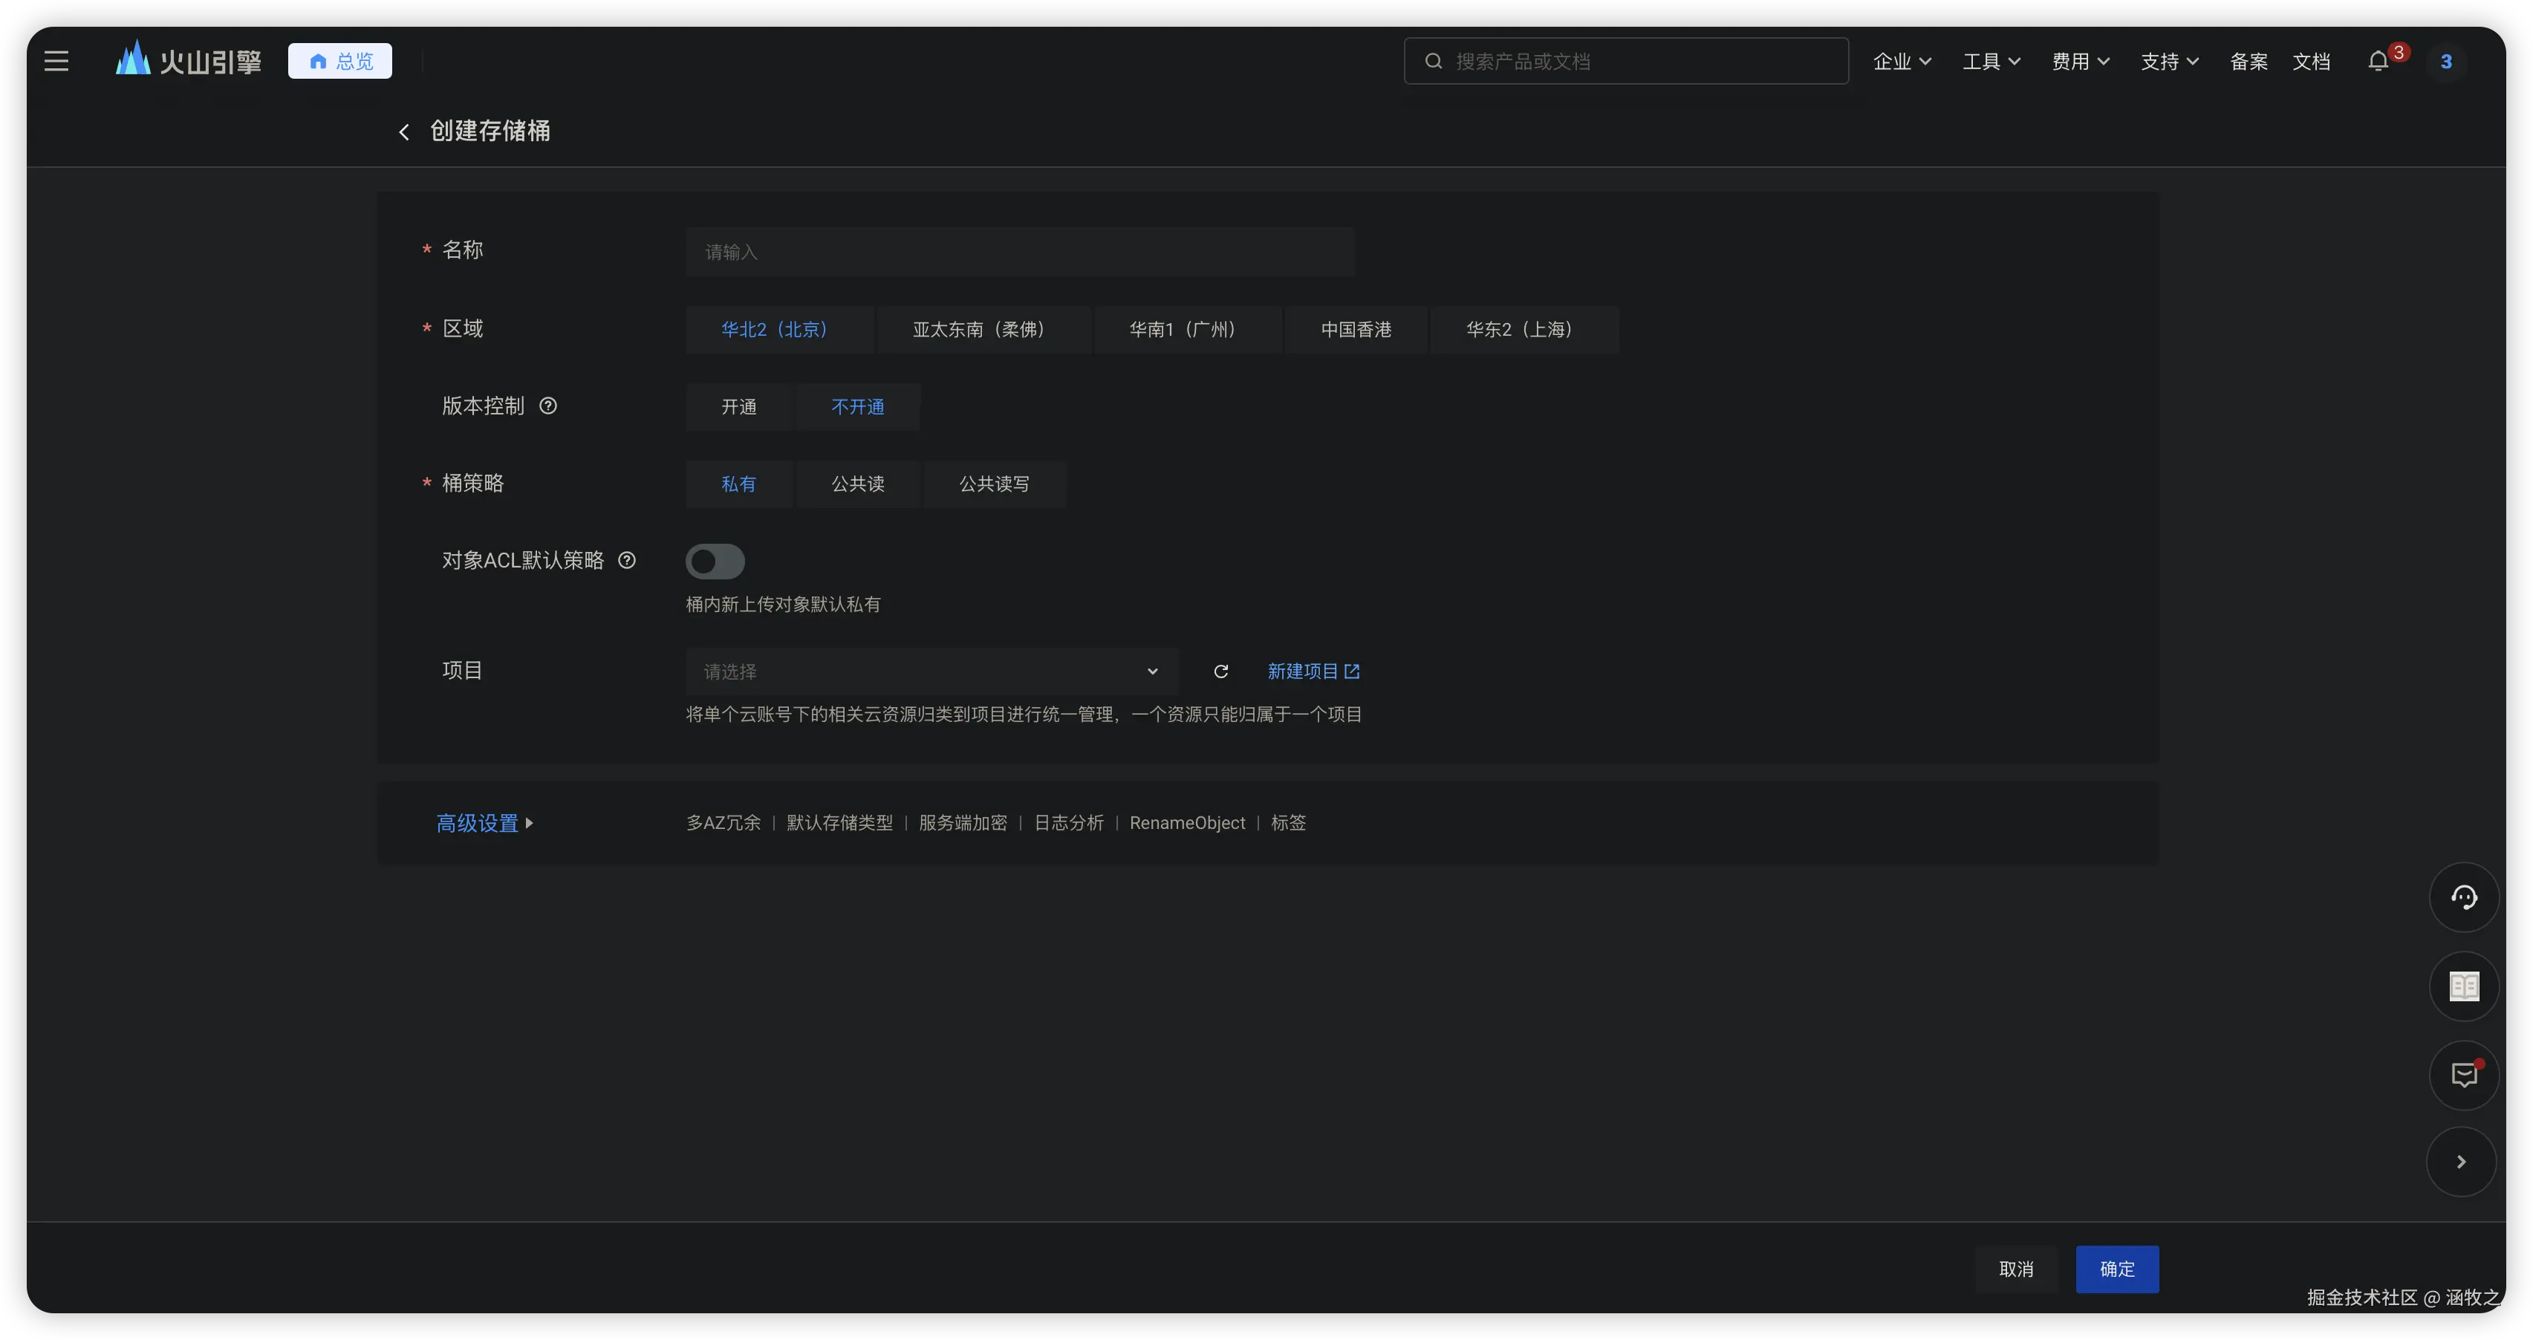Click the refresh project list icon

click(1220, 671)
